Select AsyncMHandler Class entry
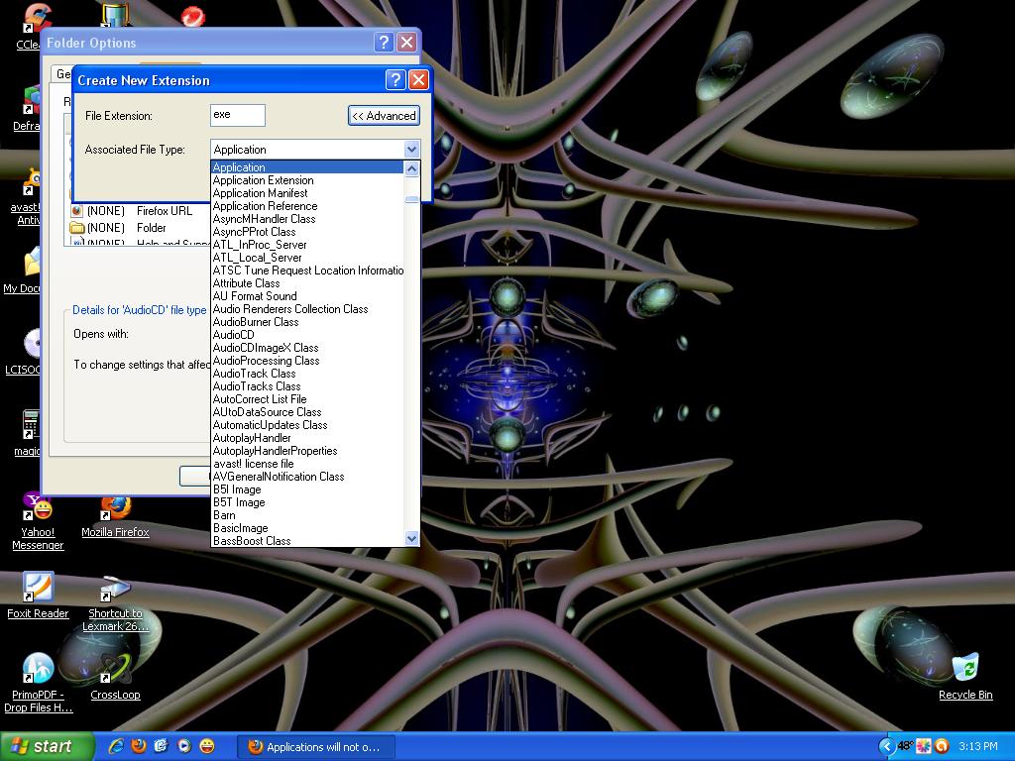The image size is (1015, 761). [x=307, y=219]
